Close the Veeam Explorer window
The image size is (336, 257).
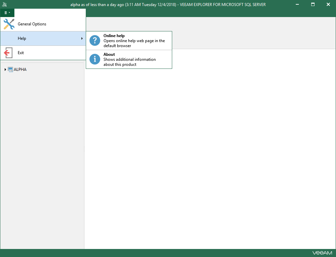point(328,4)
